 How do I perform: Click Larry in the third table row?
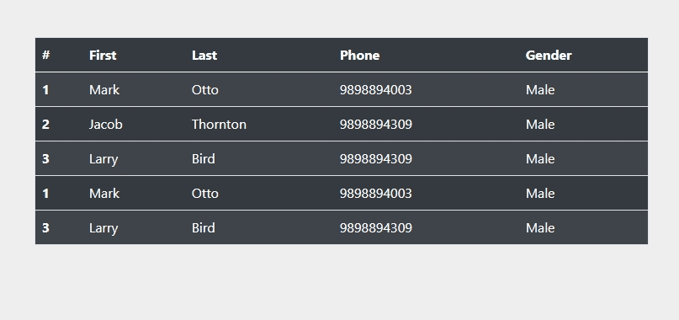point(103,159)
